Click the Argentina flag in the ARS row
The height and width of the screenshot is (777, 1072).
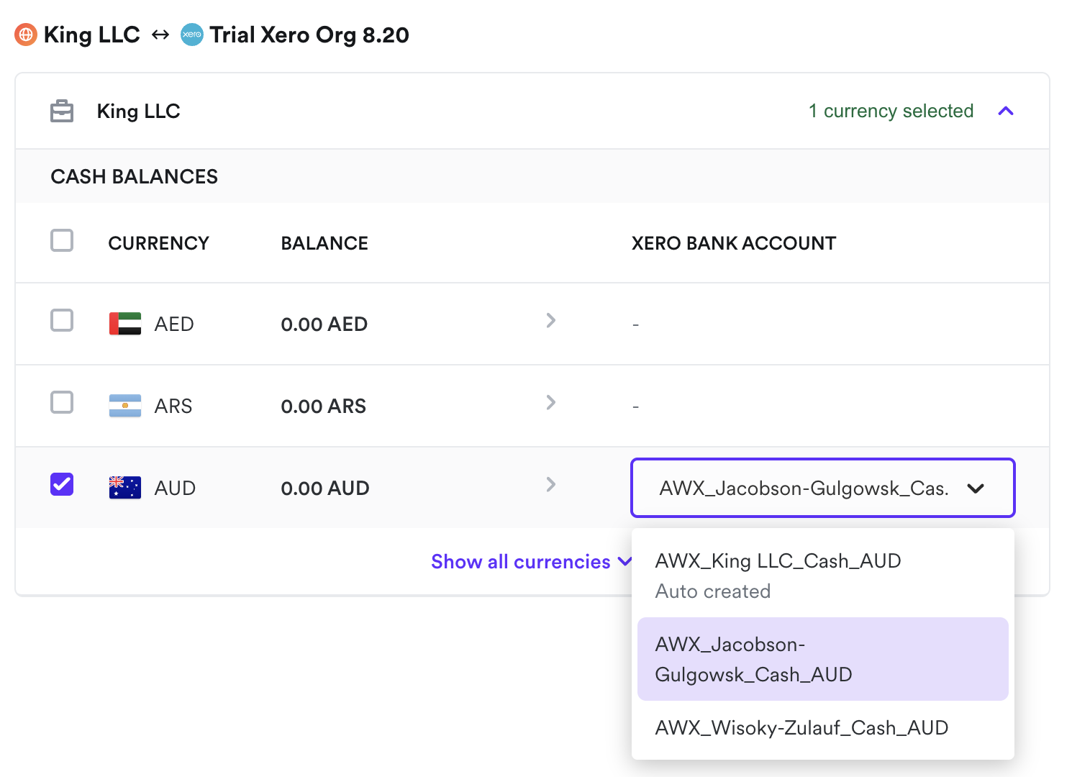coord(125,406)
